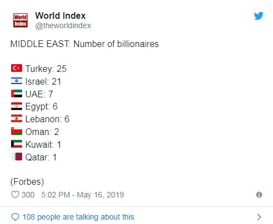The height and width of the screenshot is (224, 273).
Task: Click the 300 likes count
Action: [28, 195]
